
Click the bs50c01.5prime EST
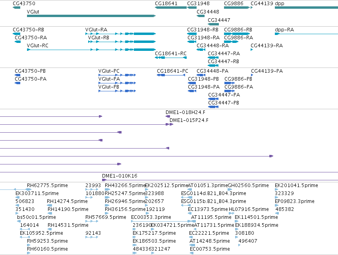pos(19,221)
